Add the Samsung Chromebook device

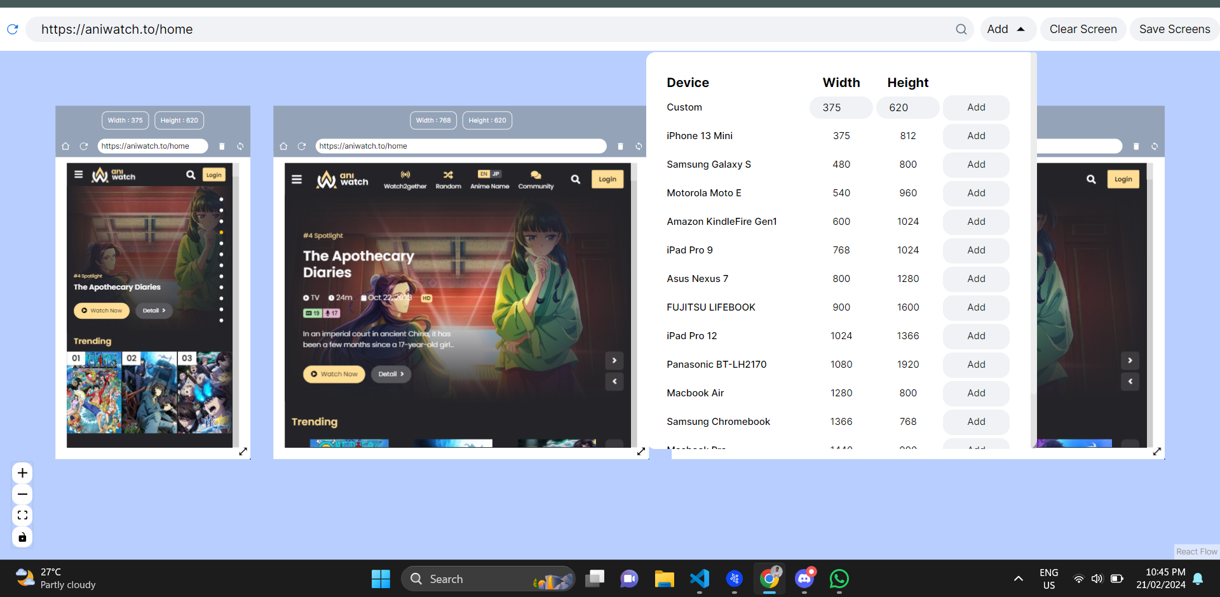tap(976, 422)
